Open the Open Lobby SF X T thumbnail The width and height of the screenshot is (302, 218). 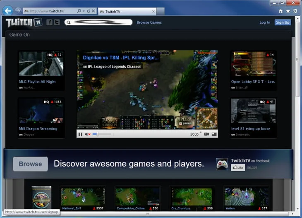(x=253, y=64)
